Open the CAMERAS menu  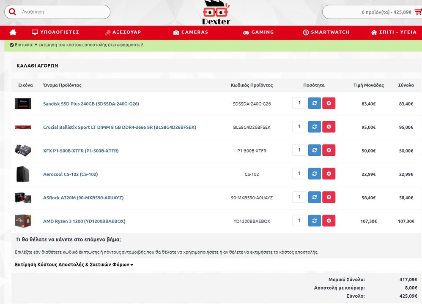click(191, 32)
